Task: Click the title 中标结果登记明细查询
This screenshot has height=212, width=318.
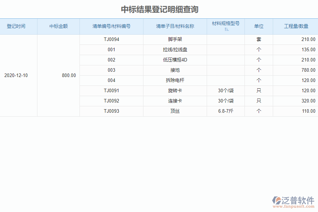Action: [x=159, y=9]
